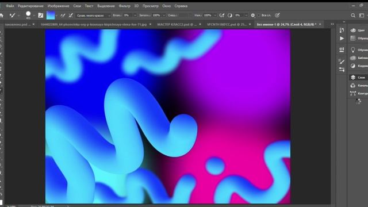Close the Без имени-1 document tab

320,24
